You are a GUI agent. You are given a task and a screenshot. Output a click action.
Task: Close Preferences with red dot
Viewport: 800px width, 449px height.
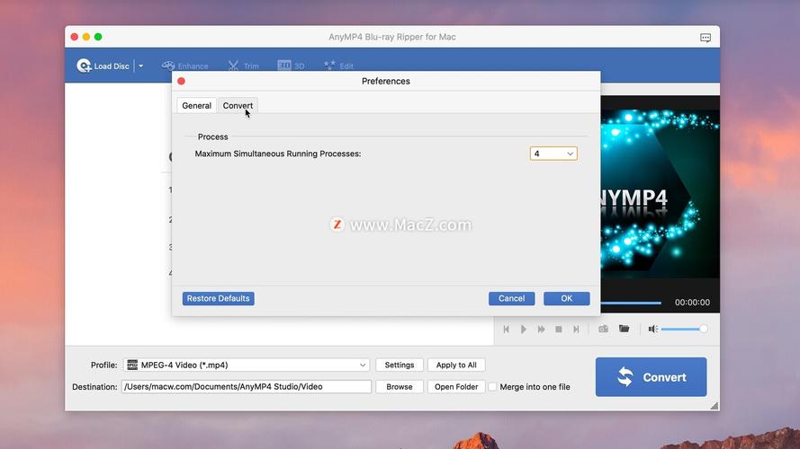pos(181,81)
